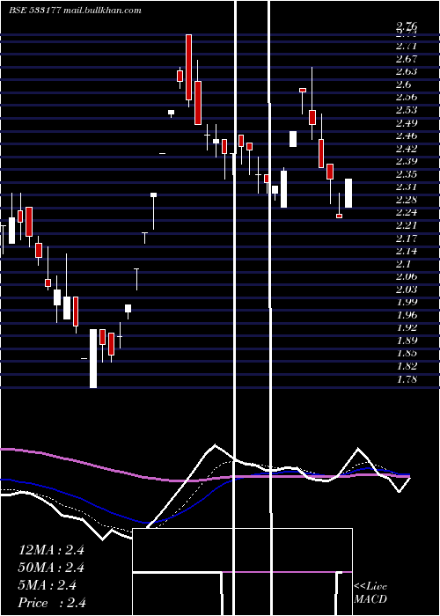440x616 pixels.
Task: Click the 1.82 price axis label
Action: (407, 367)
